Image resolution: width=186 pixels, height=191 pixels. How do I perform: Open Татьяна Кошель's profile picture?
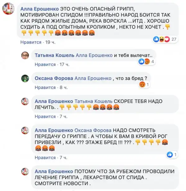(x=25, y=55)
